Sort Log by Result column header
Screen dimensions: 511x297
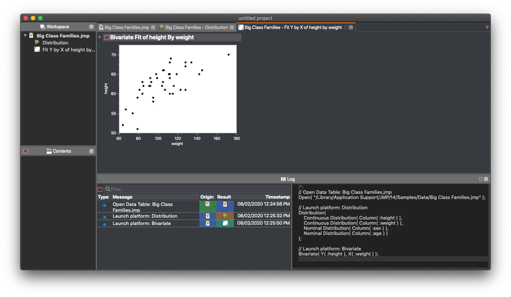(224, 197)
